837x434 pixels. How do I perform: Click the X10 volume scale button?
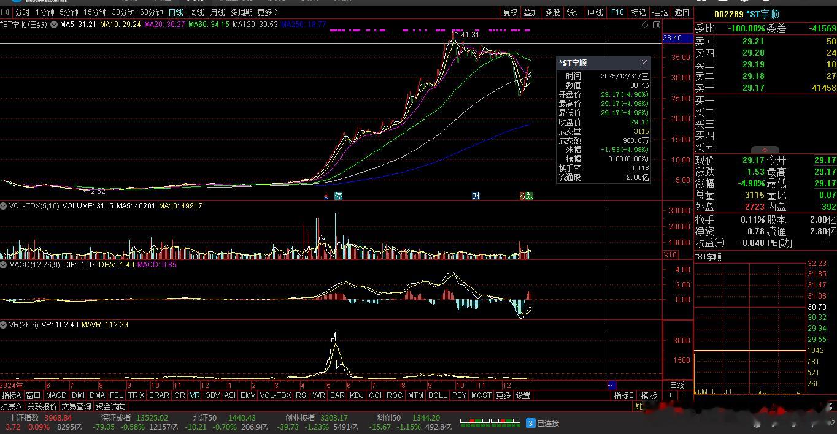tap(671, 254)
